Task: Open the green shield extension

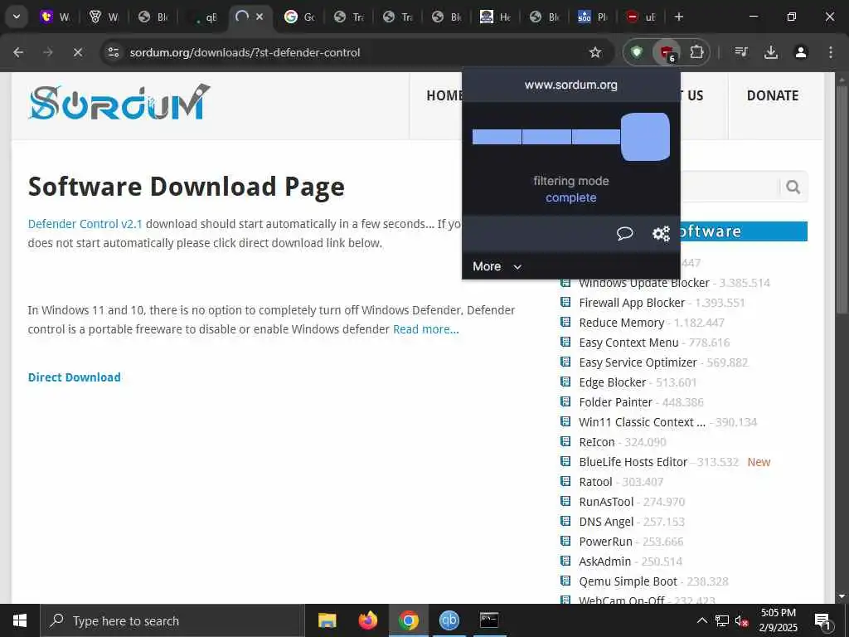Action: [638, 52]
